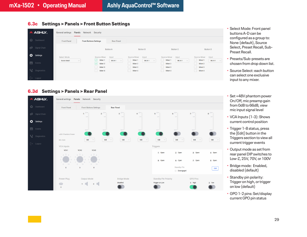Check Mixer 4 under Button D
Screen dimensions: 307x237
click(195, 71)
